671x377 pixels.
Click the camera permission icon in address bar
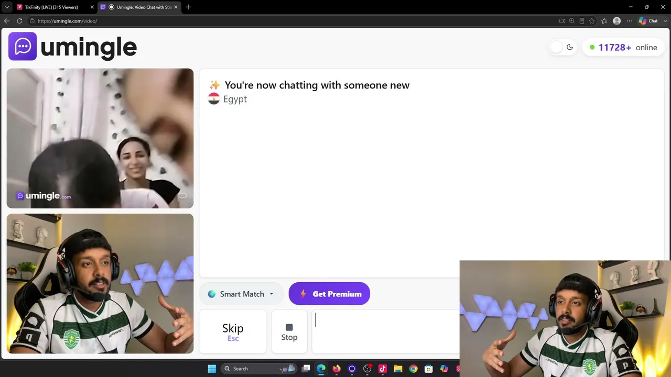[x=562, y=21]
